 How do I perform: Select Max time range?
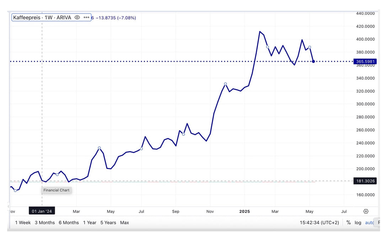tap(124, 223)
